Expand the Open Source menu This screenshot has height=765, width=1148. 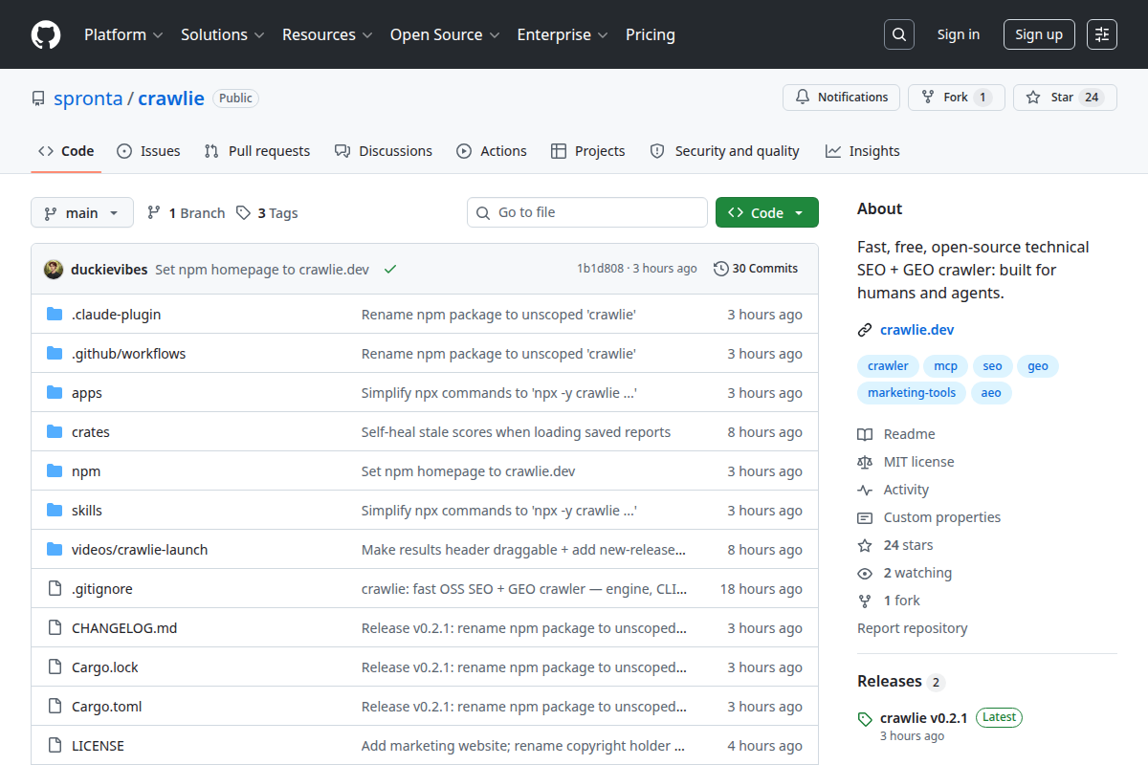(445, 34)
